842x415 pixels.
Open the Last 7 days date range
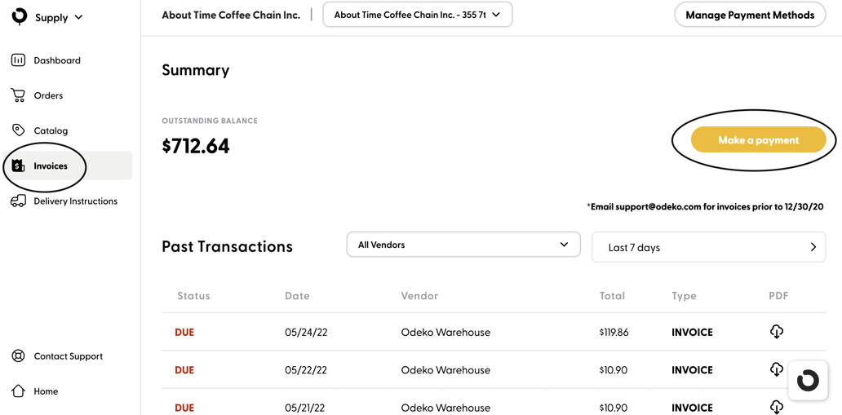coord(708,247)
